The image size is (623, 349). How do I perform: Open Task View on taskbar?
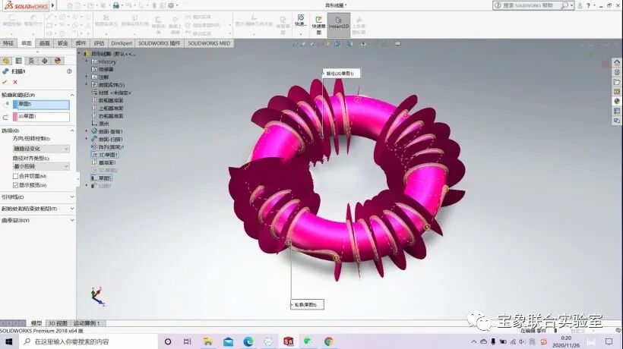188,341
